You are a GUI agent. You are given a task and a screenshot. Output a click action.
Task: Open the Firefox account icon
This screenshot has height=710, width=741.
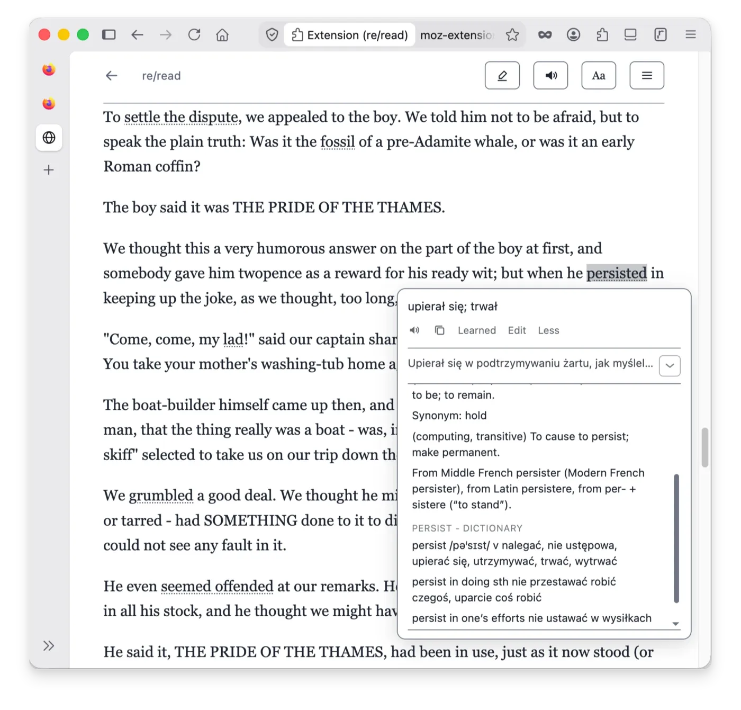click(573, 35)
